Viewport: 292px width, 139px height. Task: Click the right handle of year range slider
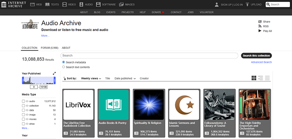pyautogui.click(x=55, y=80)
